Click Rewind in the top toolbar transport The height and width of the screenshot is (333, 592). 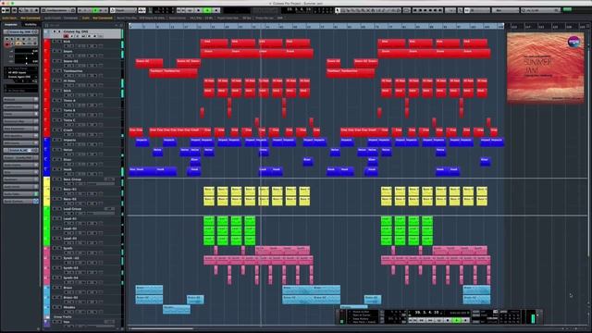pos(179,10)
